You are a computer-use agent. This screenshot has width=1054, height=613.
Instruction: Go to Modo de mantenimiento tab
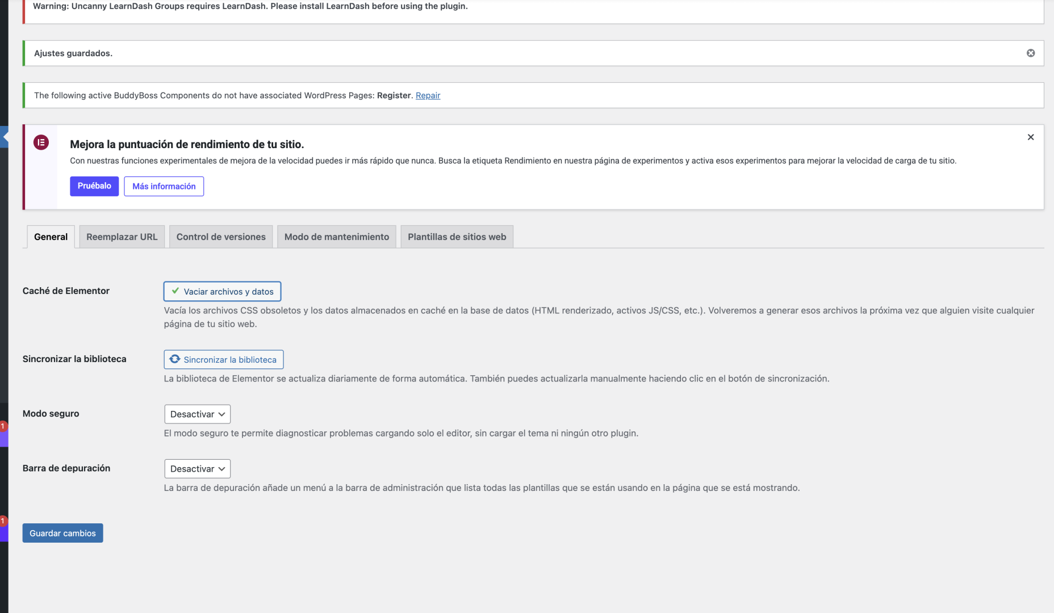336,237
